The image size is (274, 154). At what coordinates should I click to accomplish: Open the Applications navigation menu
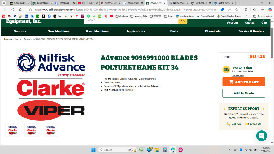[x=136, y=31]
